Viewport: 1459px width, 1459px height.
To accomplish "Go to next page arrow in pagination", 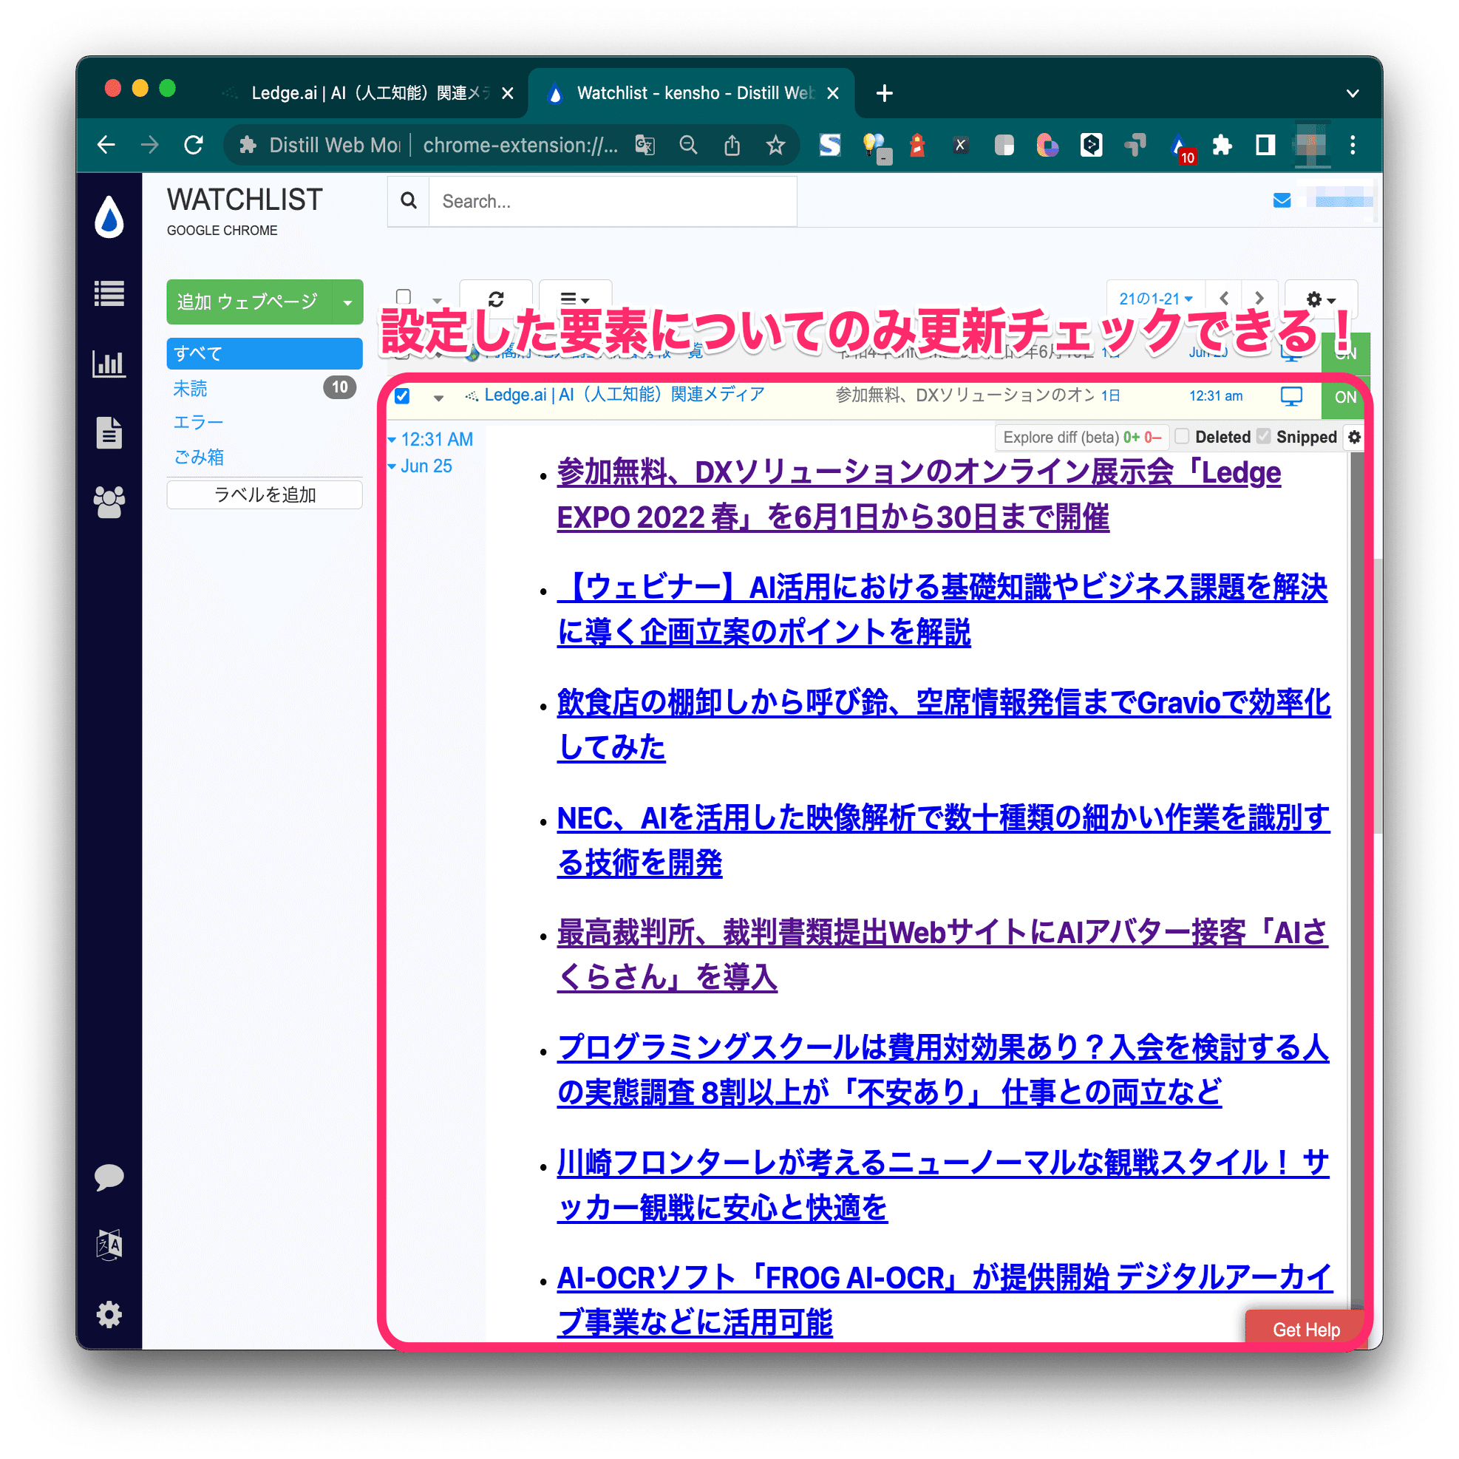I will tap(1259, 299).
